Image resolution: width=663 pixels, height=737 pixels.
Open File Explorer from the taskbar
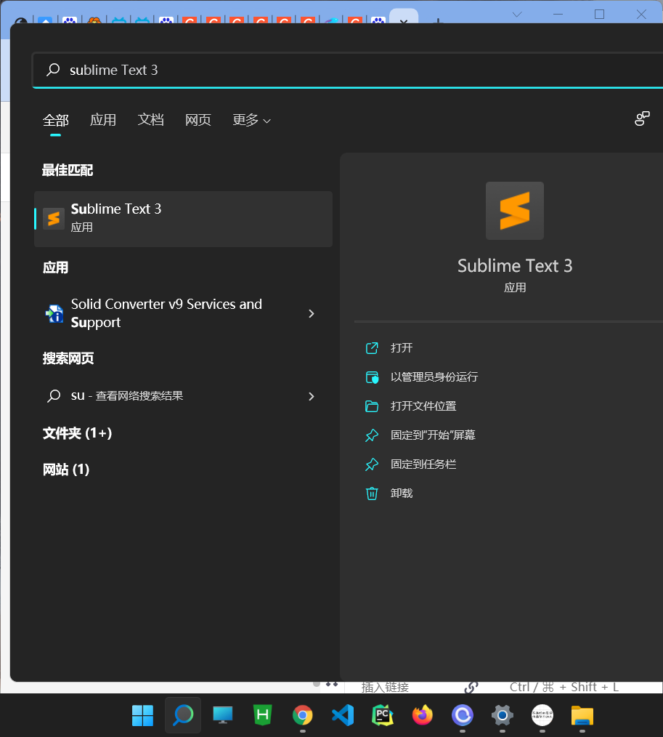[x=582, y=715]
